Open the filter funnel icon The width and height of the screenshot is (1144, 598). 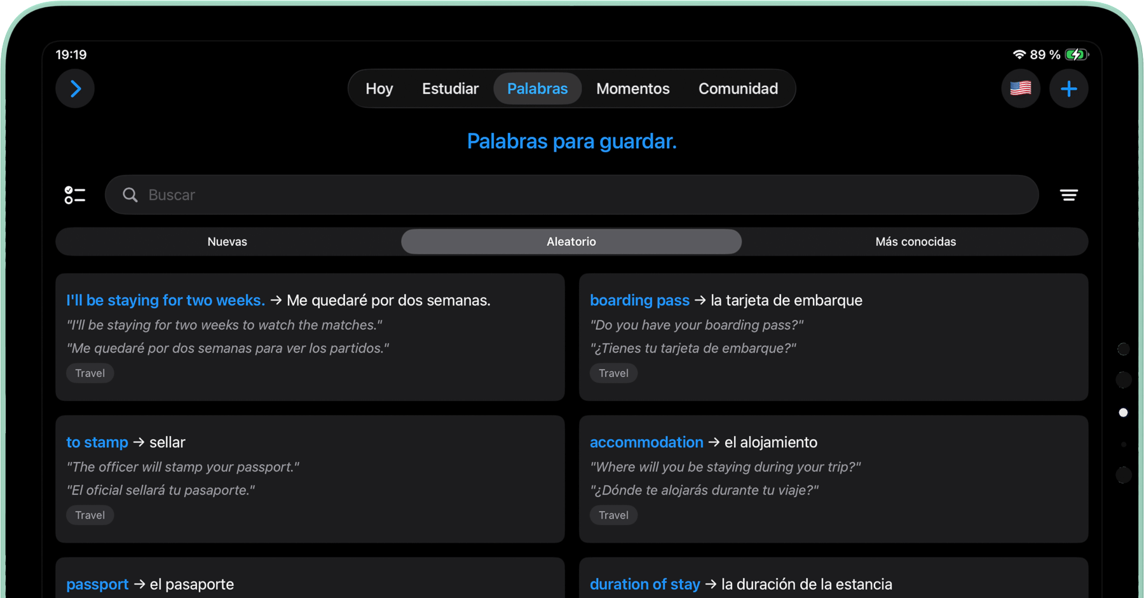1069,194
